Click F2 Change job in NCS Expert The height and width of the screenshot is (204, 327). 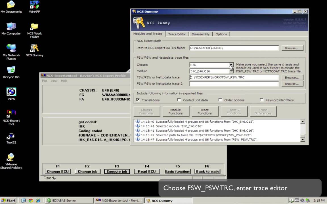click(88, 171)
